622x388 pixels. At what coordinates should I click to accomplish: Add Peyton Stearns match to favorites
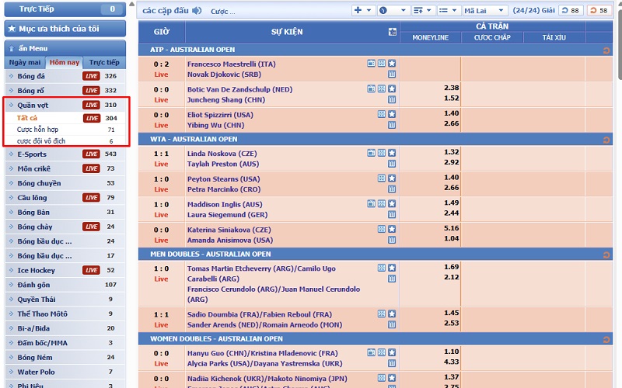click(392, 178)
